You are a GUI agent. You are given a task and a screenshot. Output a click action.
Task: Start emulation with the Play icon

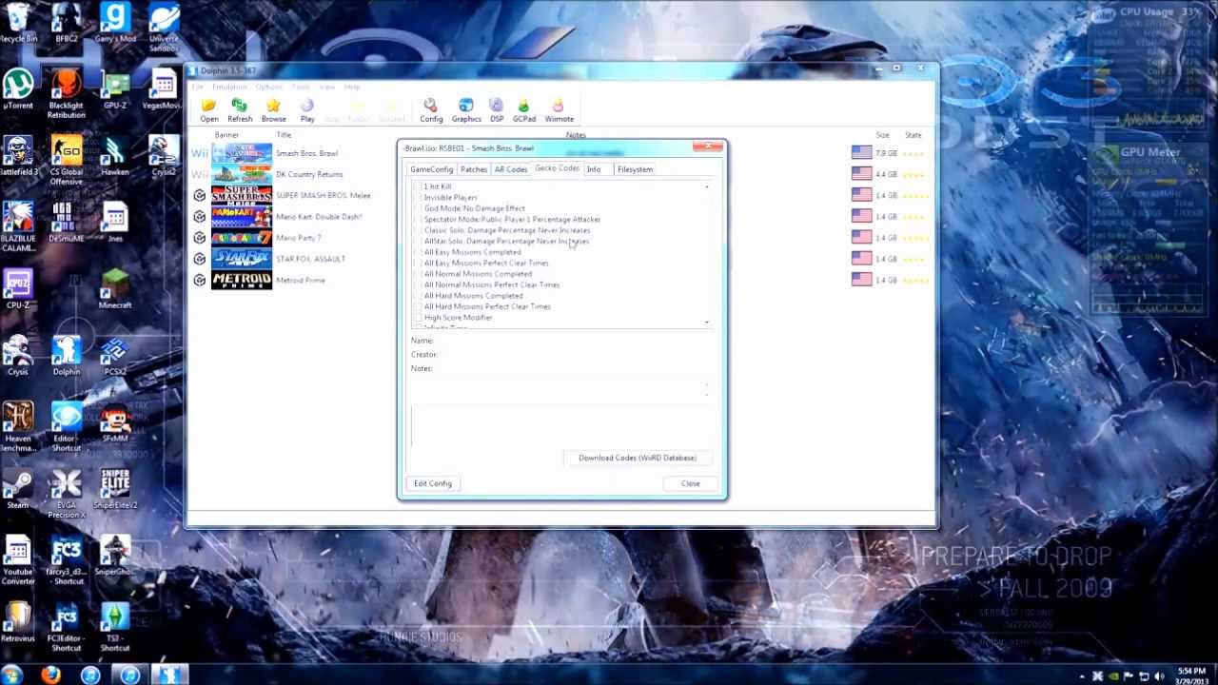[307, 110]
